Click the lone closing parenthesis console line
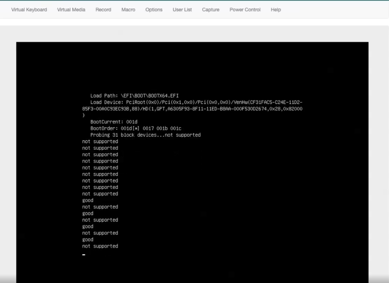The width and height of the screenshot is (389, 283). (x=84, y=115)
